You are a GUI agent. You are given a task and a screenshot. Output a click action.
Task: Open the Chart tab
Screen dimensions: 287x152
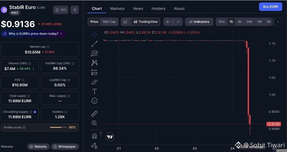click(97, 9)
